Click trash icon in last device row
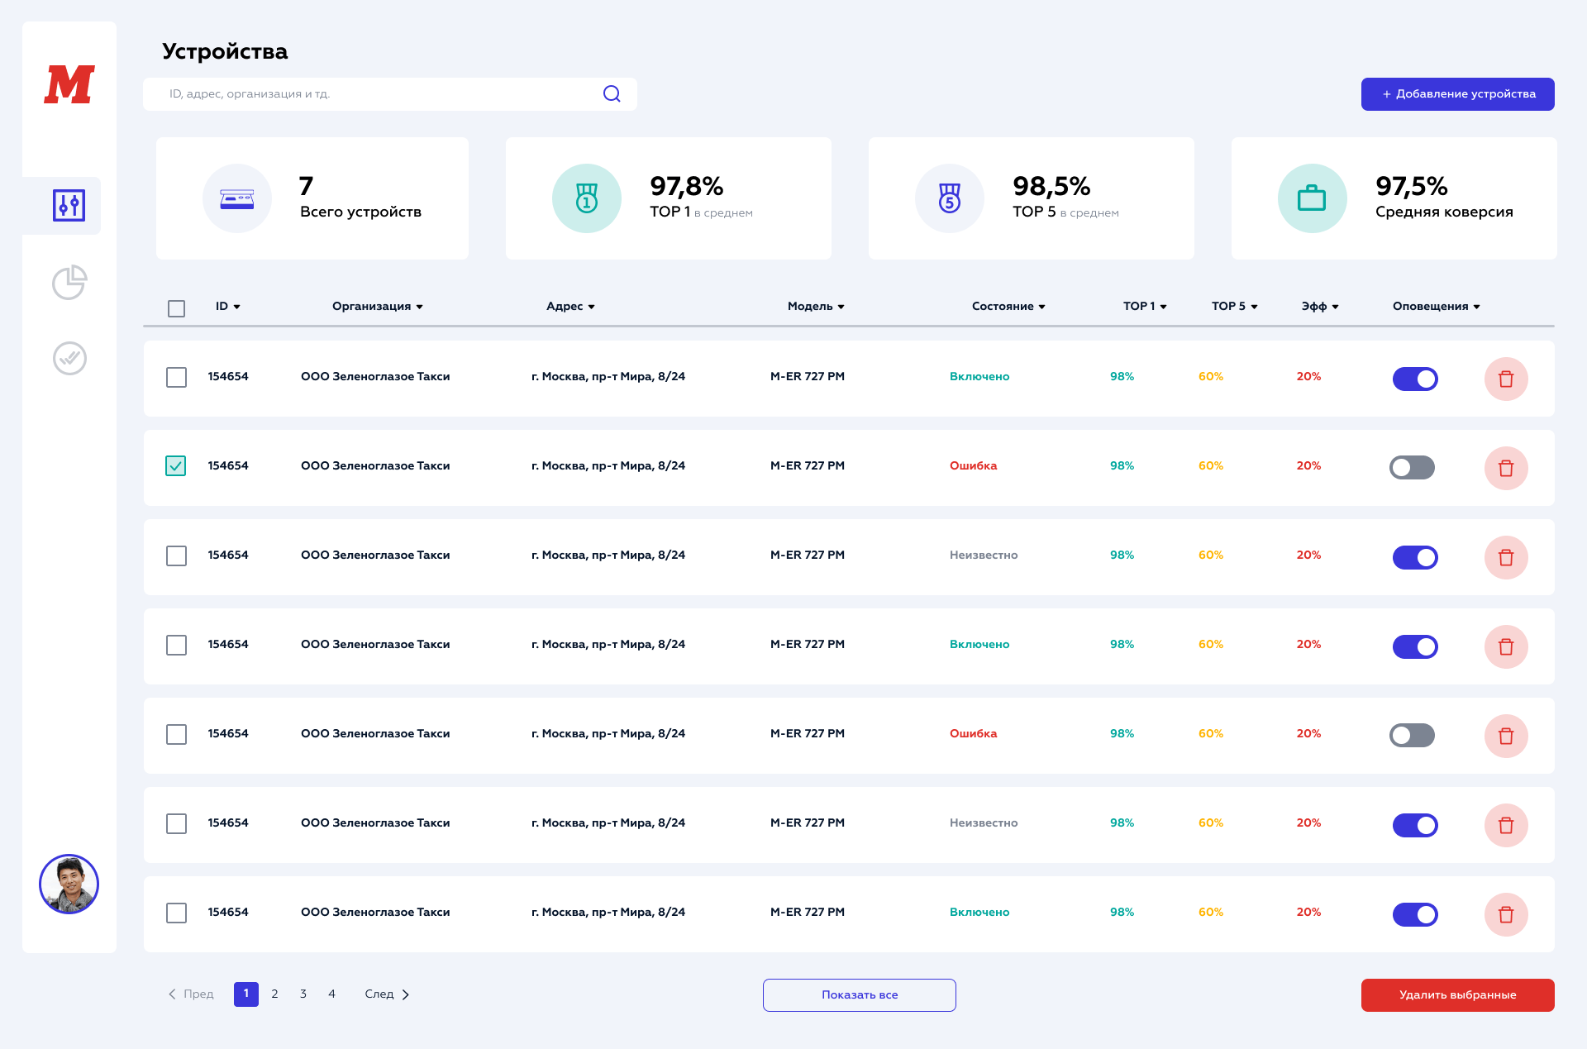The height and width of the screenshot is (1049, 1587). (1505, 914)
